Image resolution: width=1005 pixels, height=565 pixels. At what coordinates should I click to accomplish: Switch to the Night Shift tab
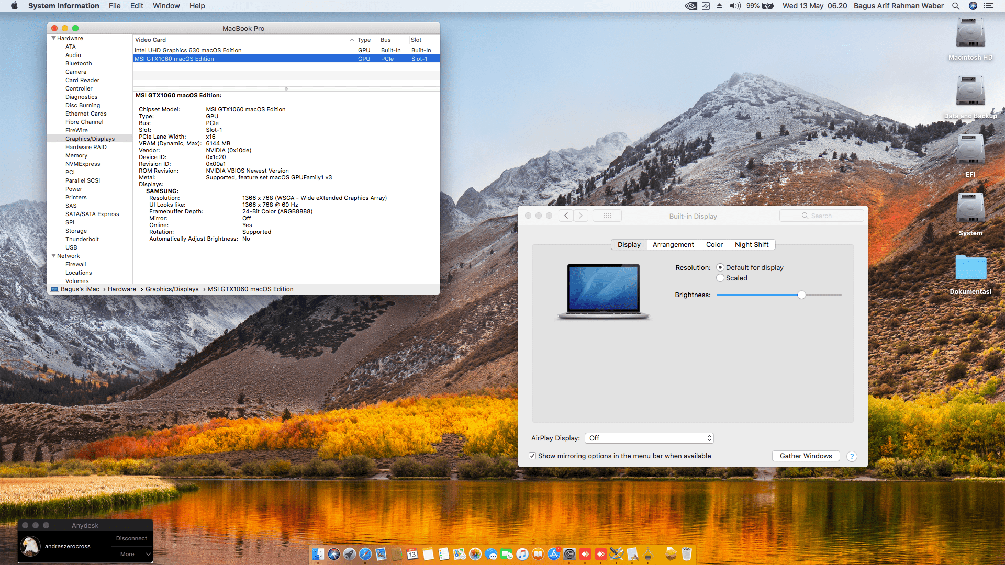click(751, 244)
